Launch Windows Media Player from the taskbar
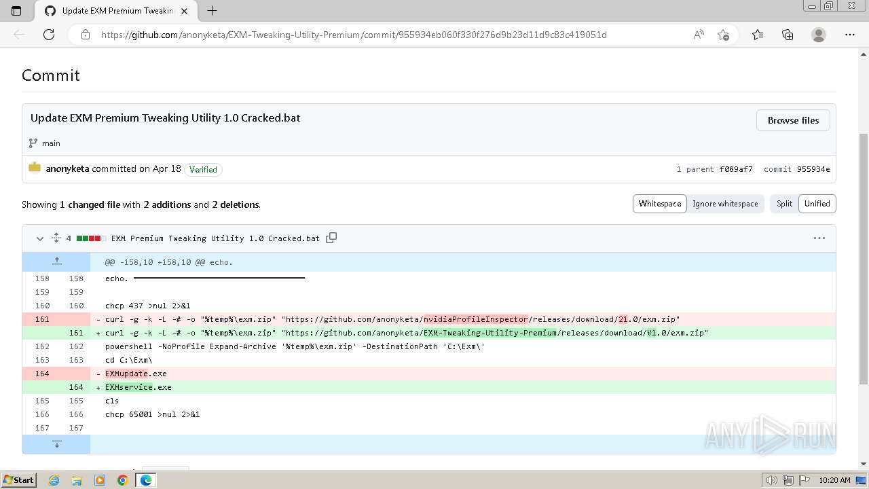Image resolution: width=869 pixels, height=489 pixels. 100,480
